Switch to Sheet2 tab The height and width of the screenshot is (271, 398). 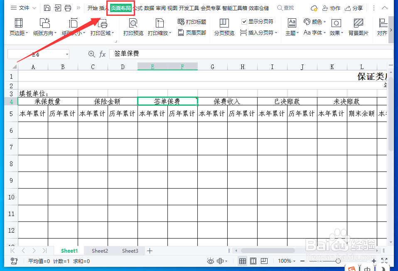100,251
